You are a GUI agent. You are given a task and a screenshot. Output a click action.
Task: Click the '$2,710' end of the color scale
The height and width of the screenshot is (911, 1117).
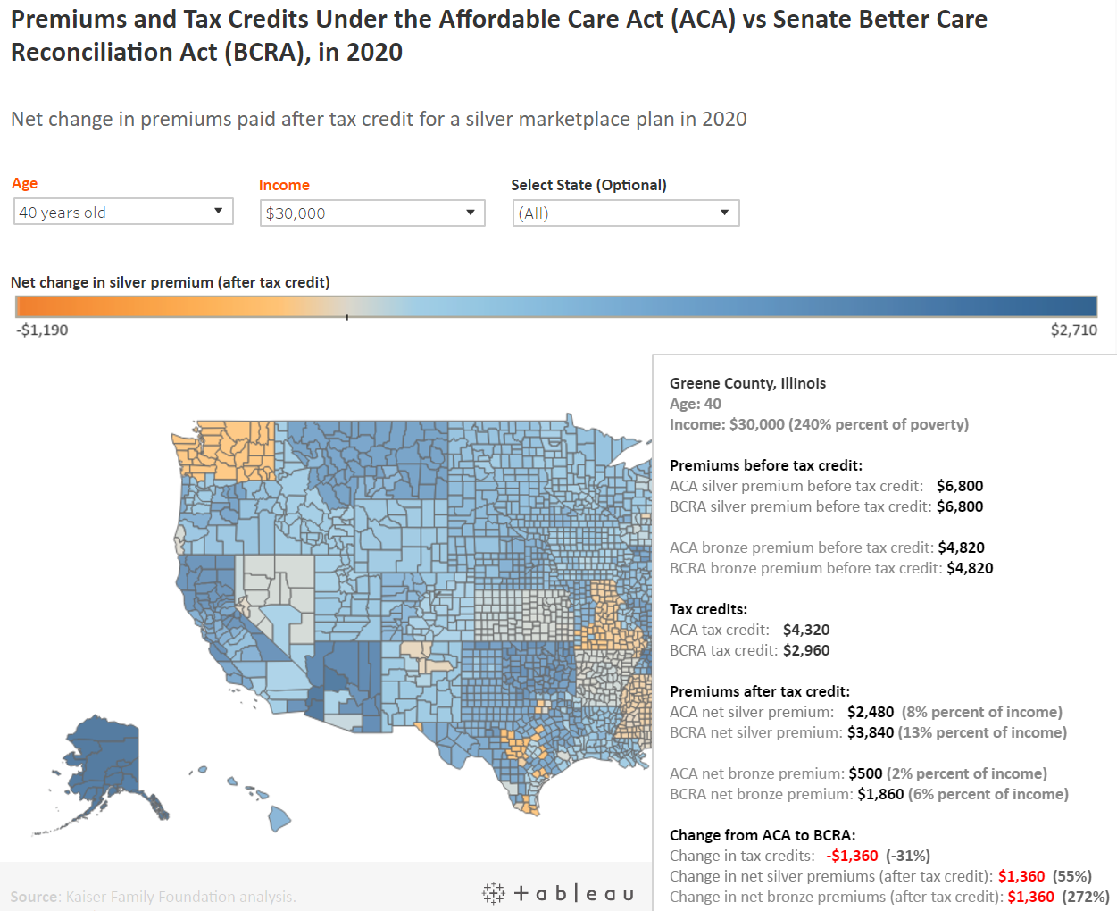tap(1074, 330)
